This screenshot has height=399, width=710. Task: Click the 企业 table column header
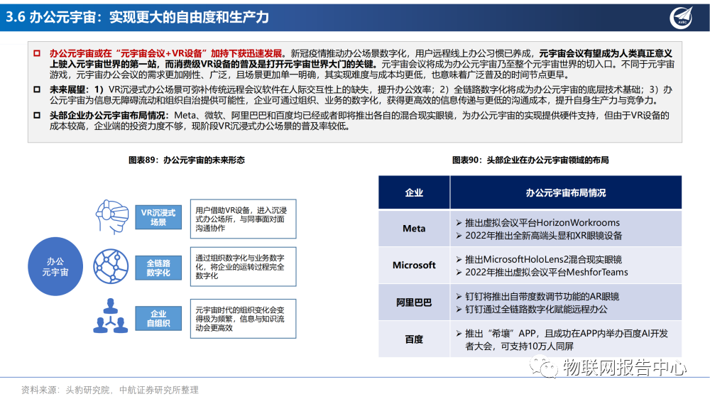coord(415,192)
